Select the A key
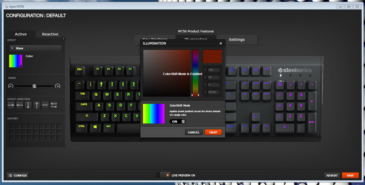The height and width of the screenshot is (185, 365). point(99,106)
